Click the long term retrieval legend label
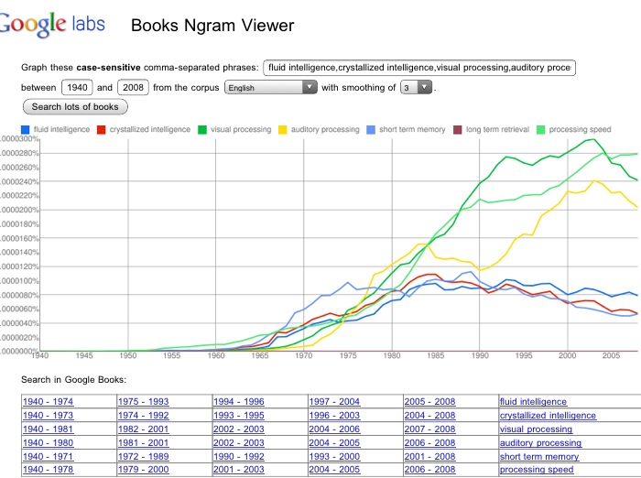This screenshot has width=641, height=478. pyautogui.click(x=497, y=130)
